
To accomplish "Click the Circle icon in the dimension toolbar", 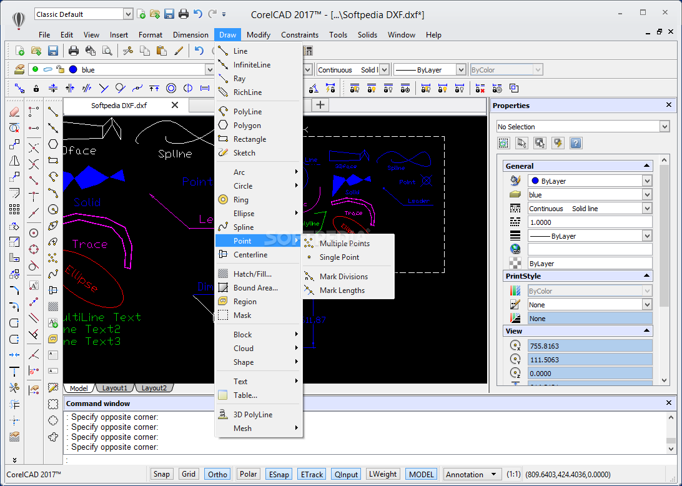I will click(x=171, y=88).
